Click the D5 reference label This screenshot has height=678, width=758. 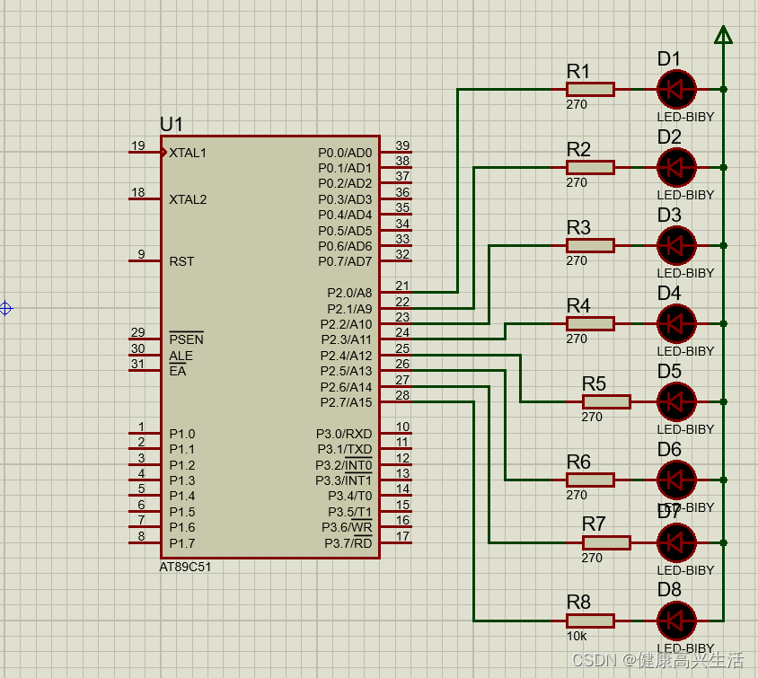669,372
